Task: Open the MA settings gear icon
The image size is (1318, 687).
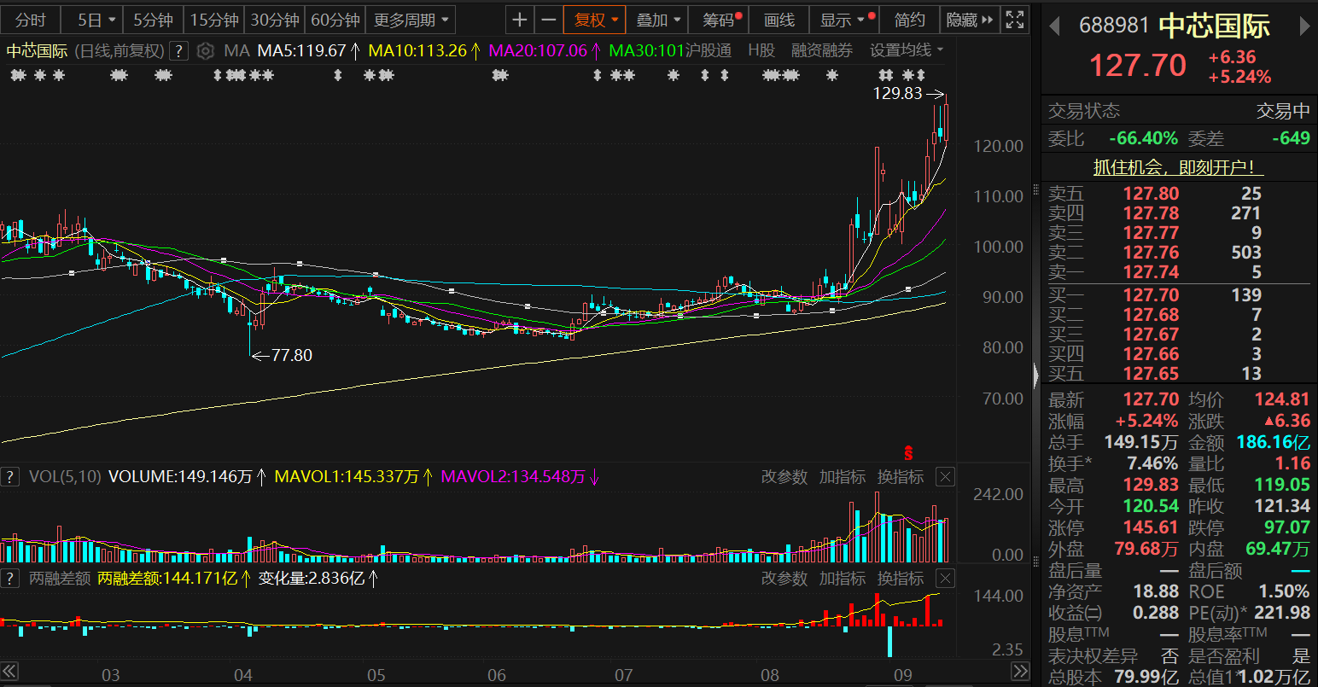Action: (205, 51)
